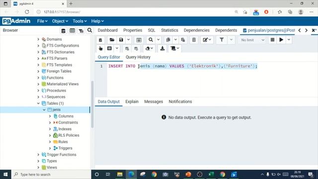Click the Query Tool icon in Browser panel
Screen dimensions: 318x179
tap(63, 31)
